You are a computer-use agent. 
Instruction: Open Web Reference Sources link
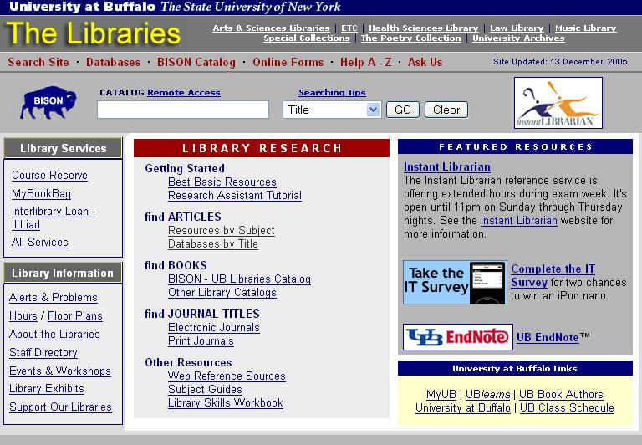[227, 376]
